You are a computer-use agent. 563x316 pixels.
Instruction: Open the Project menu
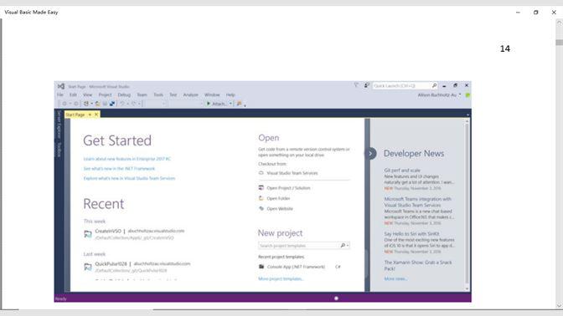tap(106, 94)
